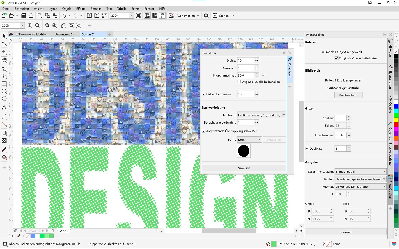Click Zuweisen in the Pointillizer panel
Image resolution: width=399 pixels, height=249 pixels.
click(x=243, y=168)
